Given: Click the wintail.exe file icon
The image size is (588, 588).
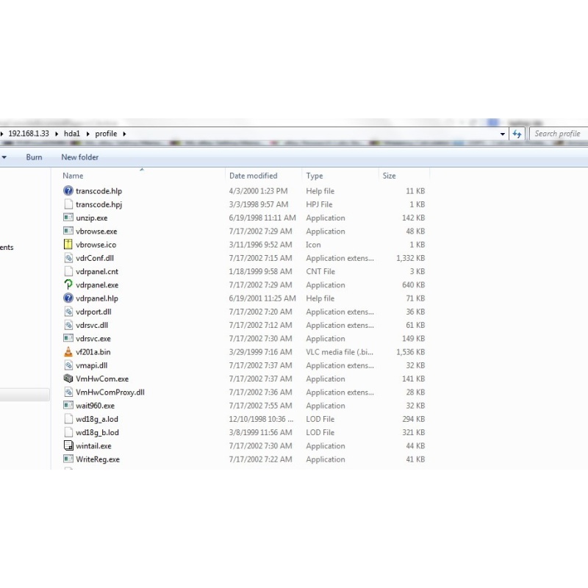Looking at the screenshot, I should (x=68, y=446).
